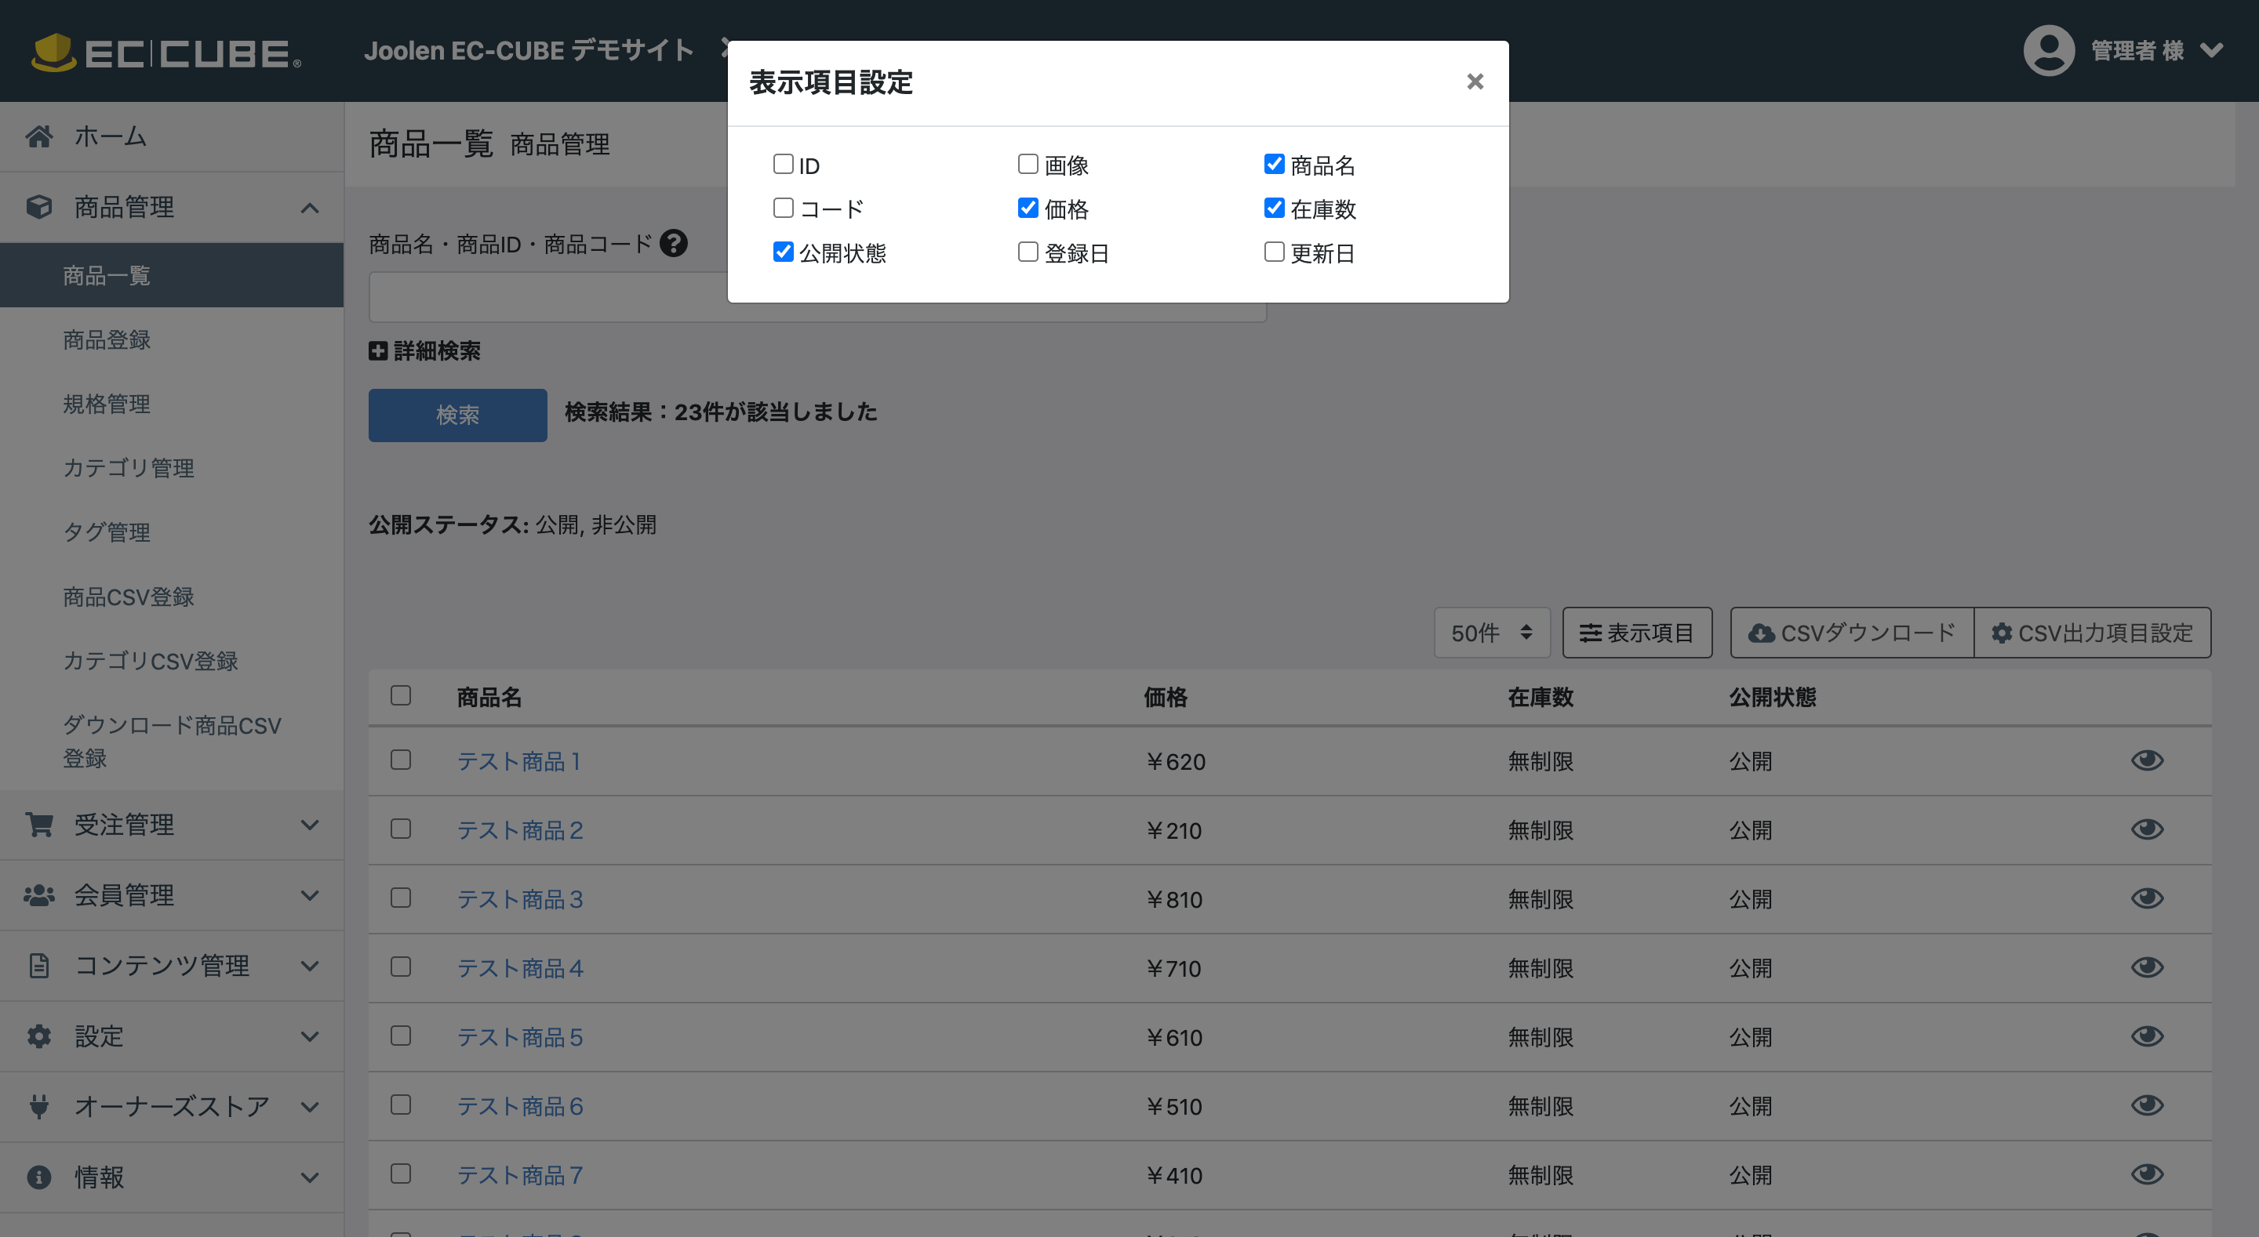Toggle visibility eye for テスト商品2
The height and width of the screenshot is (1237, 2259).
2147,829
